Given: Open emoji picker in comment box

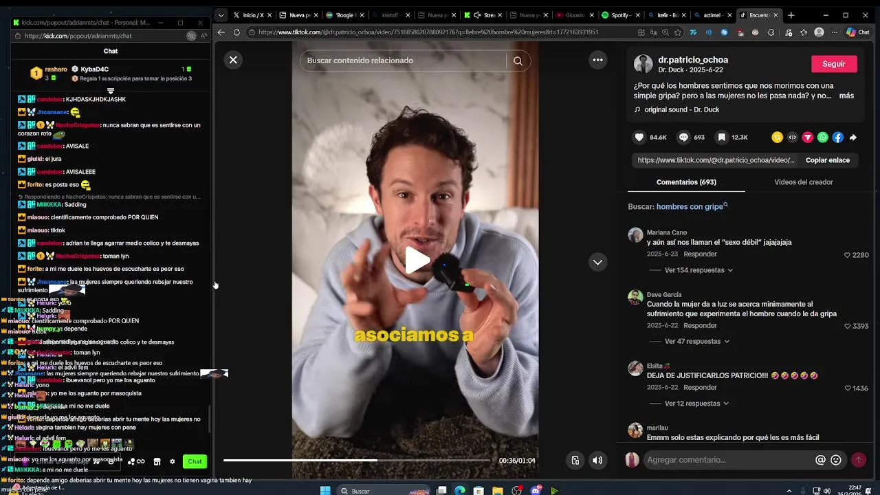Looking at the screenshot, I should click(x=836, y=460).
